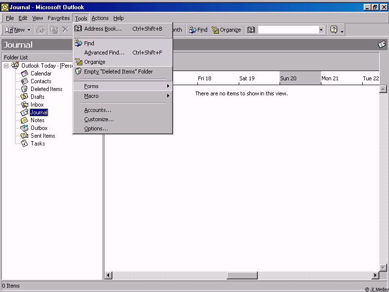Screen dimensions: 389x292
Task: Select Tasks label in Folder List
Action: click(38, 143)
